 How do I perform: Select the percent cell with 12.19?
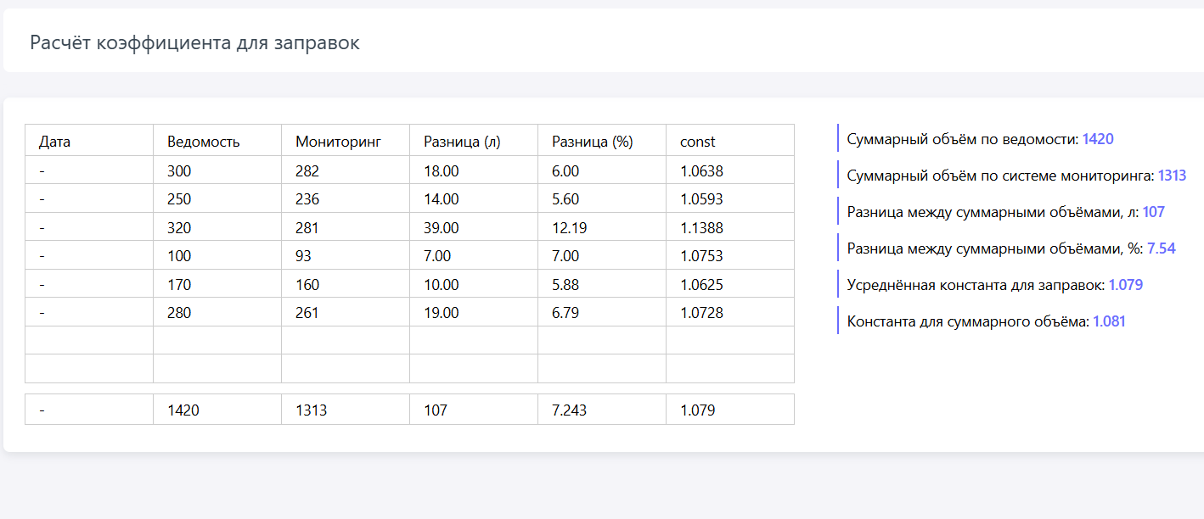[601, 227]
